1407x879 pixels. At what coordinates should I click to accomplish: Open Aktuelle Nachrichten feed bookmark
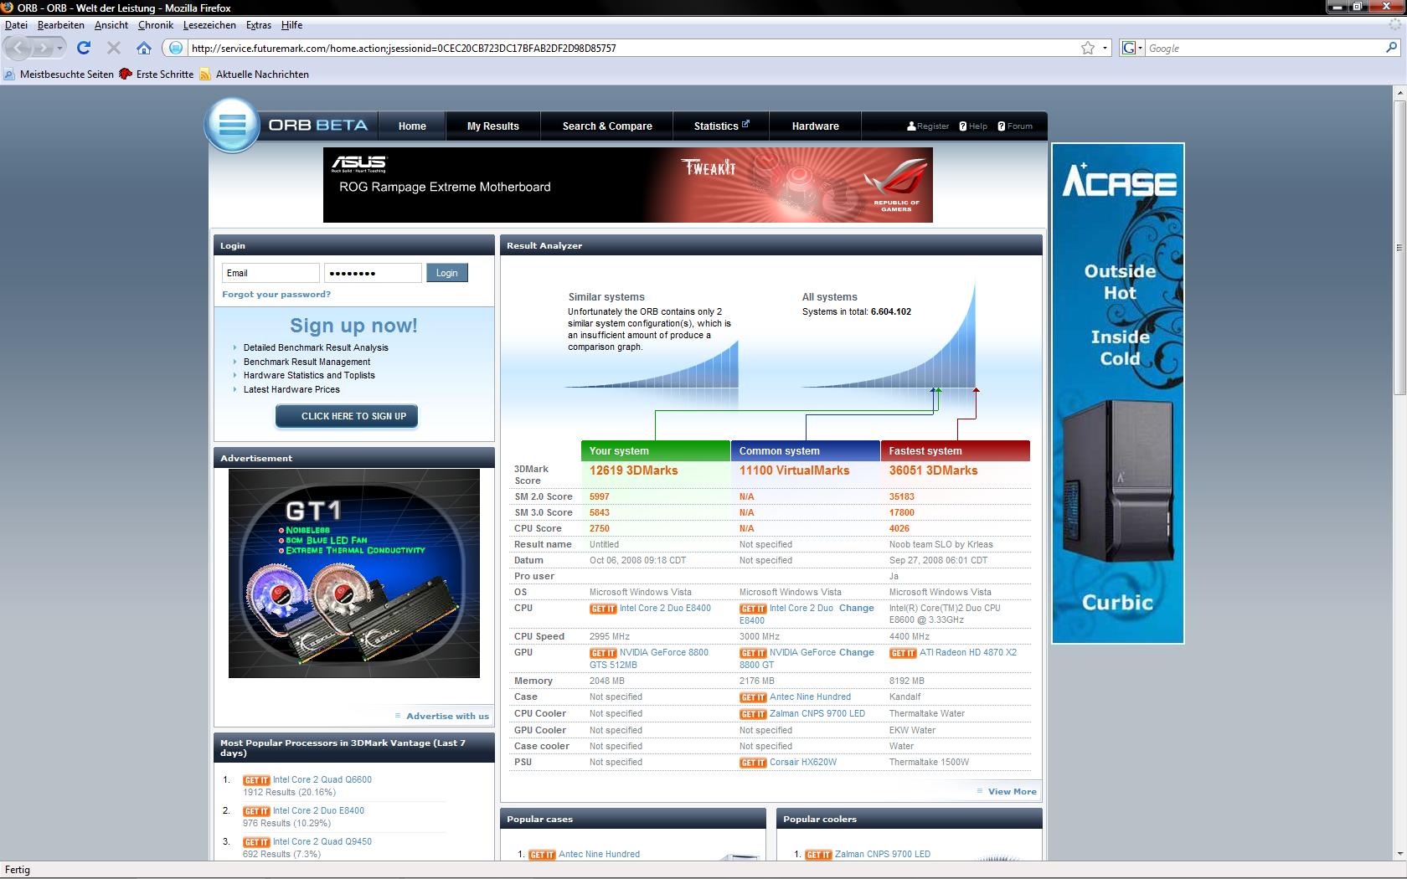pyautogui.click(x=254, y=75)
